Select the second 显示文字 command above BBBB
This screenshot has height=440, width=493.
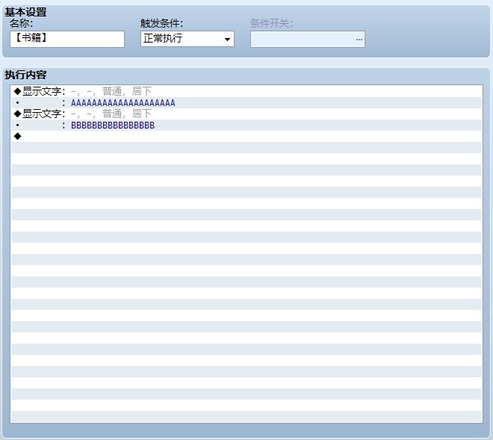click(246, 114)
